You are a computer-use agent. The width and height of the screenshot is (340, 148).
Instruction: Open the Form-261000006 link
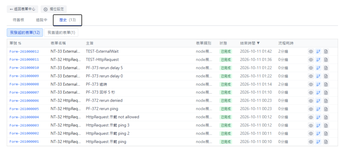pos(24,101)
